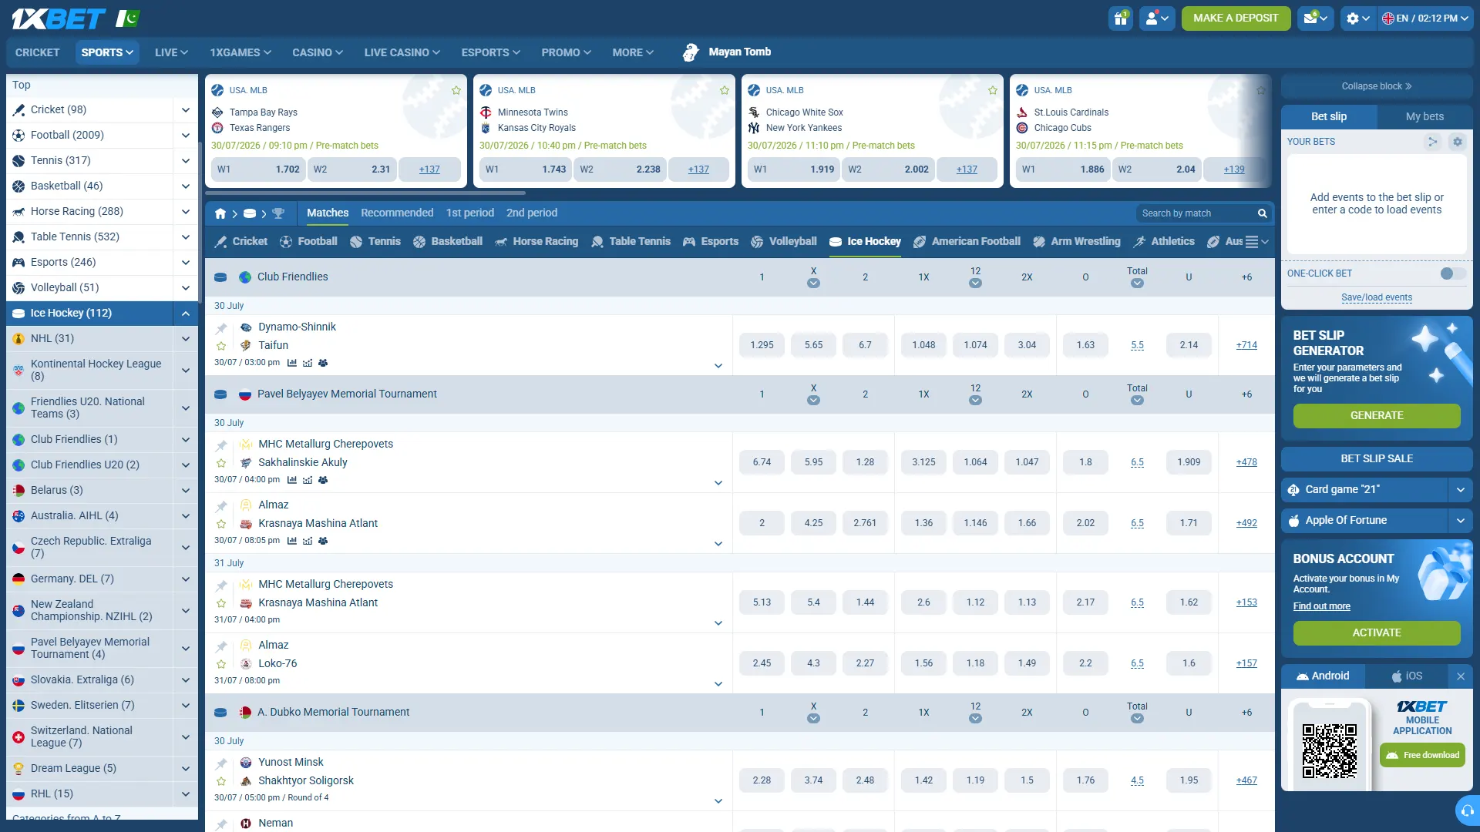The width and height of the screenshot is (1480, 832).
Task: Open the user account profile icon
Action: tap(1157, 18)
